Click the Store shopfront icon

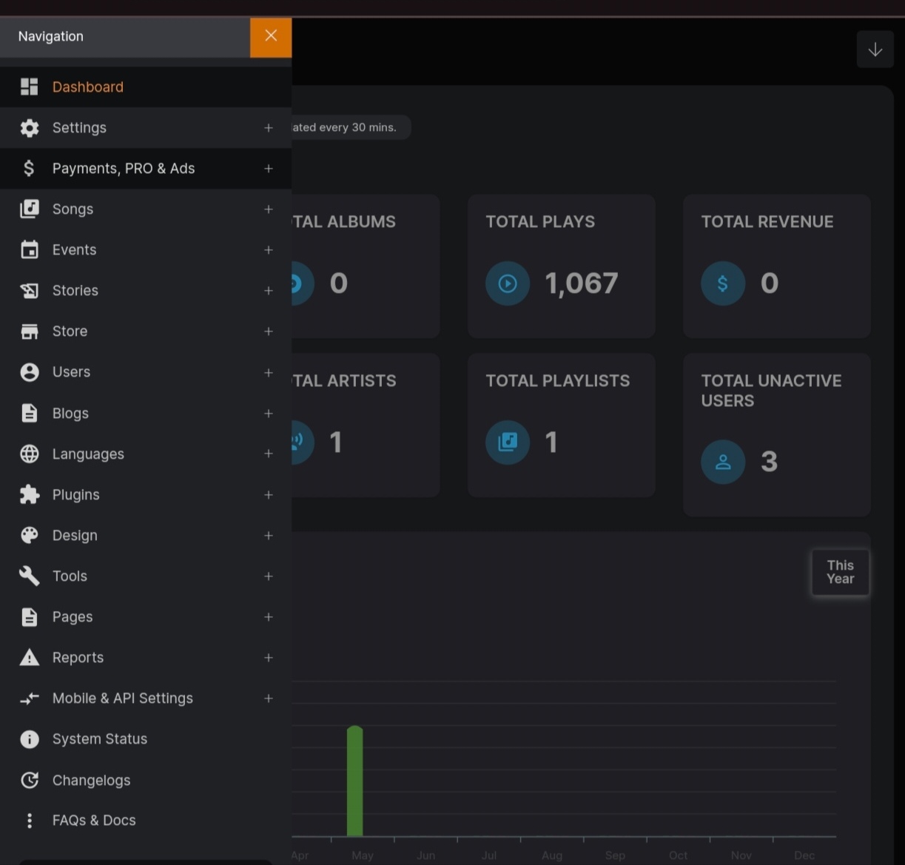click(x=30, y=331)
